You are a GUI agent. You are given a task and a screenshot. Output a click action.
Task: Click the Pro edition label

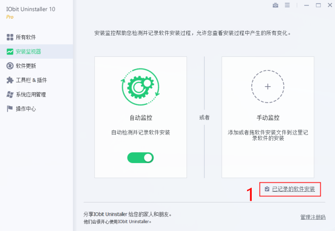10,17
